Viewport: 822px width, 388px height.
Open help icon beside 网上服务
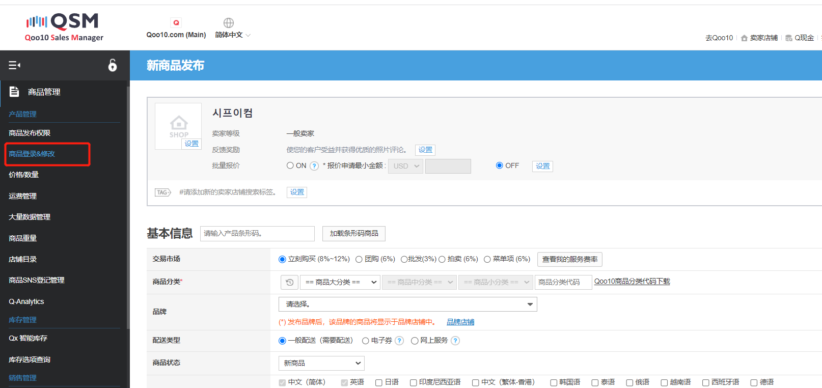coord(455,341)
